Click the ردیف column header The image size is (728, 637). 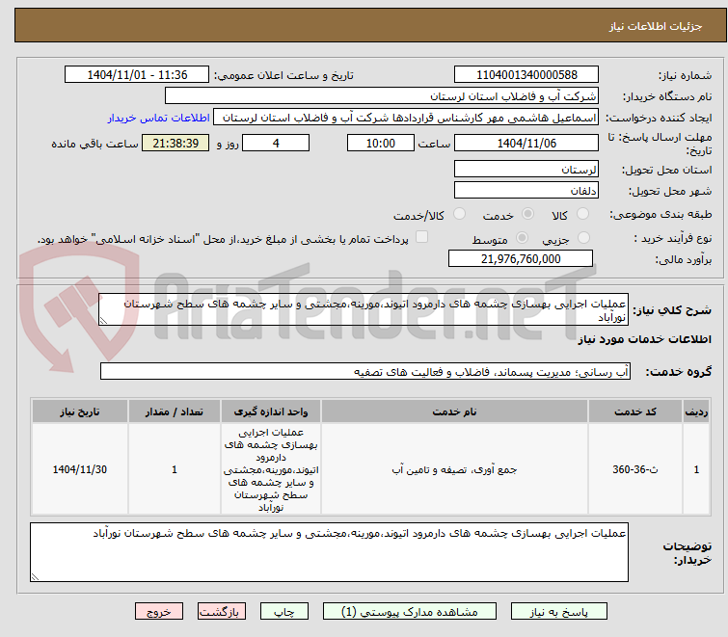pos(696,411)
